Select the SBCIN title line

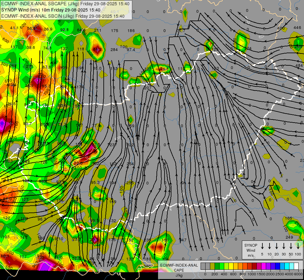click(x=63, y=16)
